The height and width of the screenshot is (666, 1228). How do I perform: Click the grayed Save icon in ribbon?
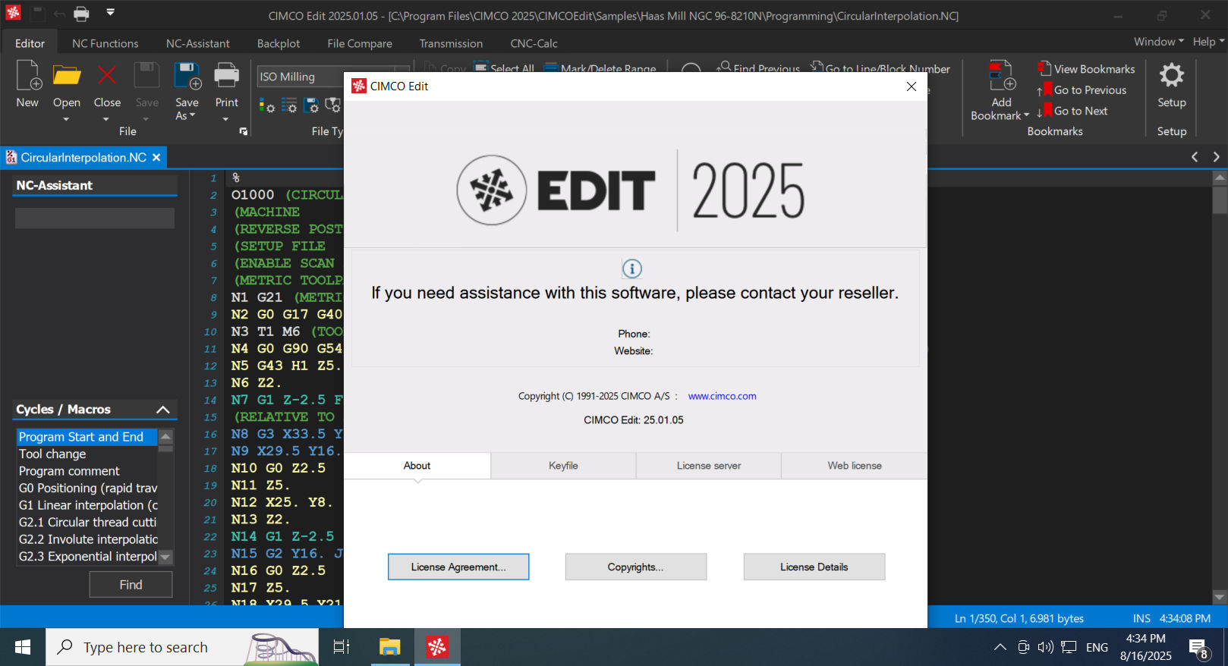pos(146,76)
